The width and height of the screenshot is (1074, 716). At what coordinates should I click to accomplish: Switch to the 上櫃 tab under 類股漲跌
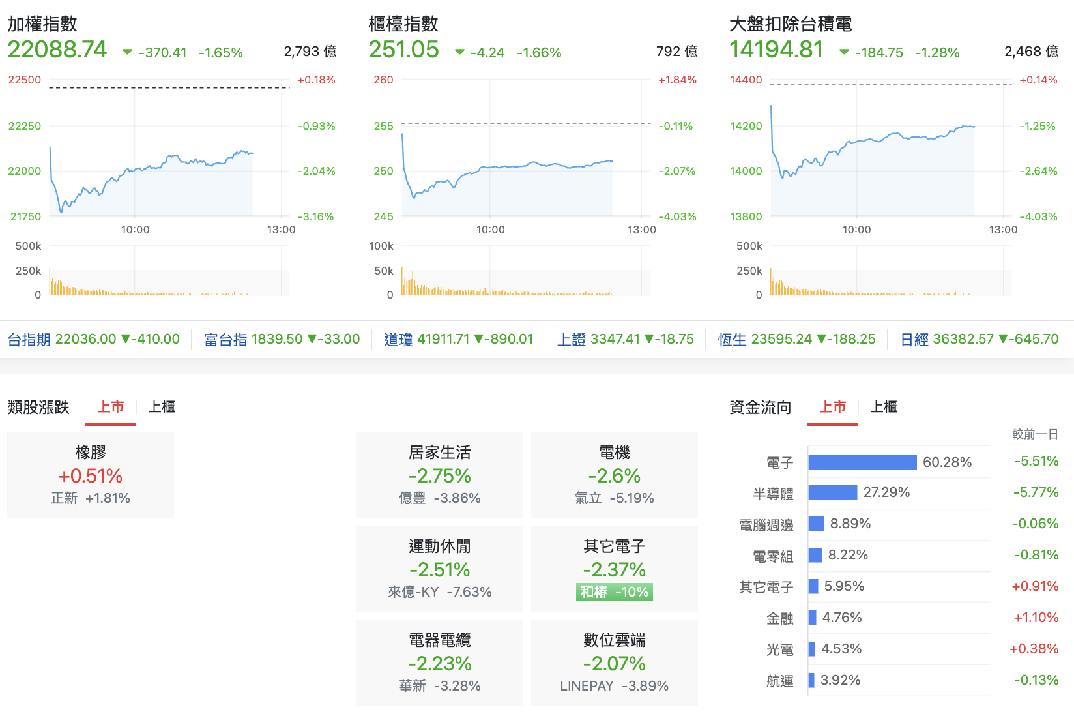click(162, 407)
